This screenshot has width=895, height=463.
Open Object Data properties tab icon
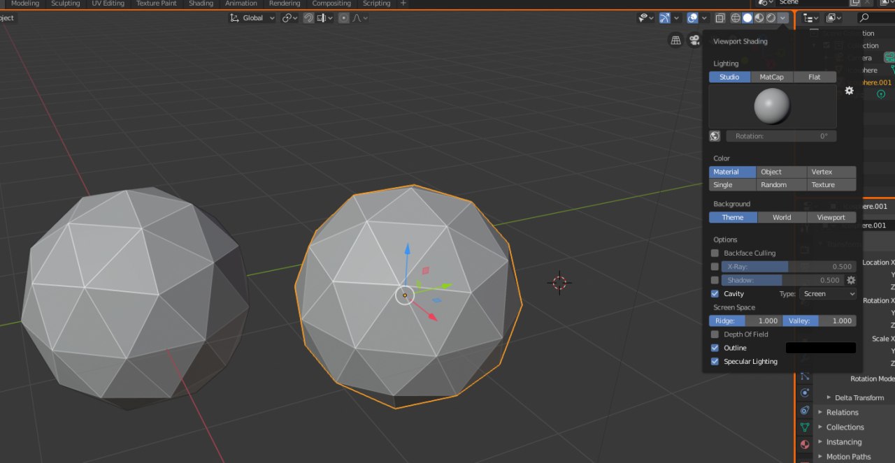[x=804, y=427]
